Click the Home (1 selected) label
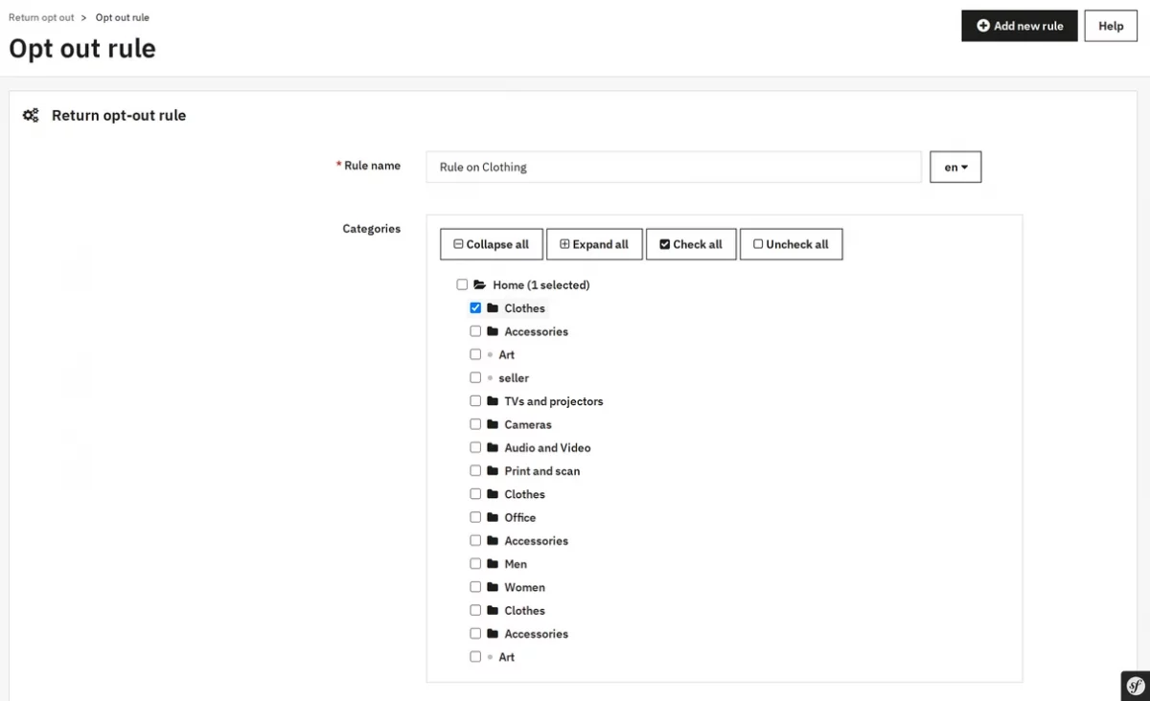The height and width of the screenshot is (701, 1150). coord(541,285)
